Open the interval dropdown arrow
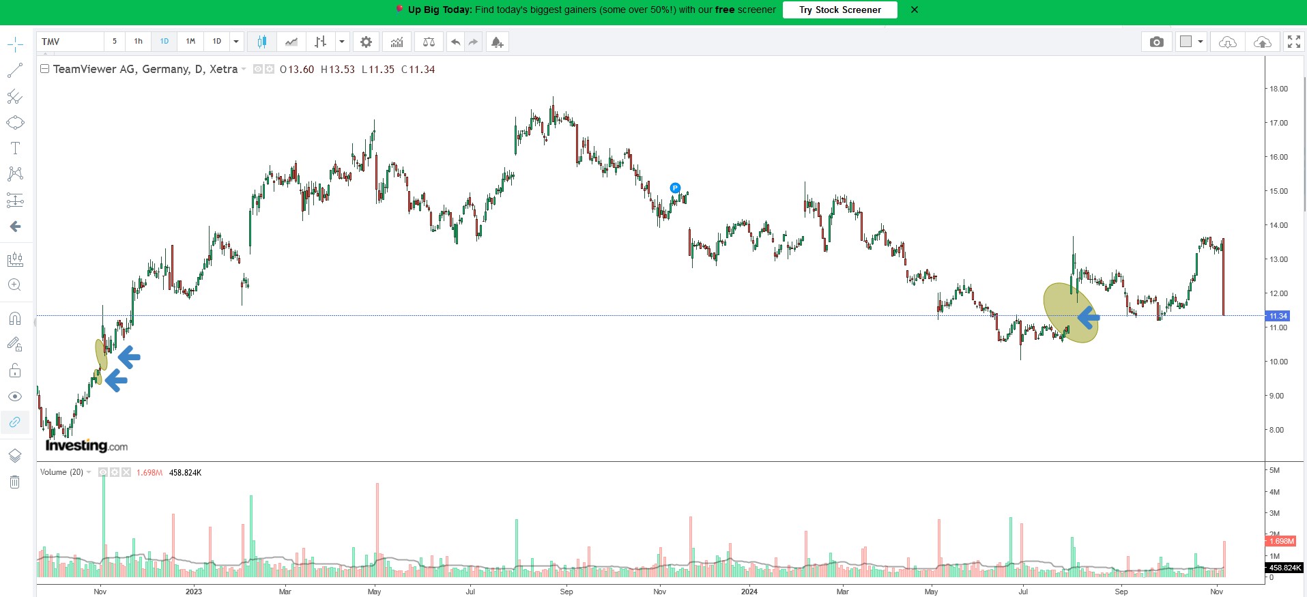 pos(236,42)
